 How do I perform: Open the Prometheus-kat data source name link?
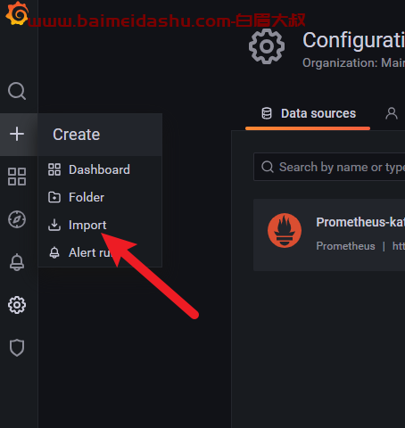point(360,222)
